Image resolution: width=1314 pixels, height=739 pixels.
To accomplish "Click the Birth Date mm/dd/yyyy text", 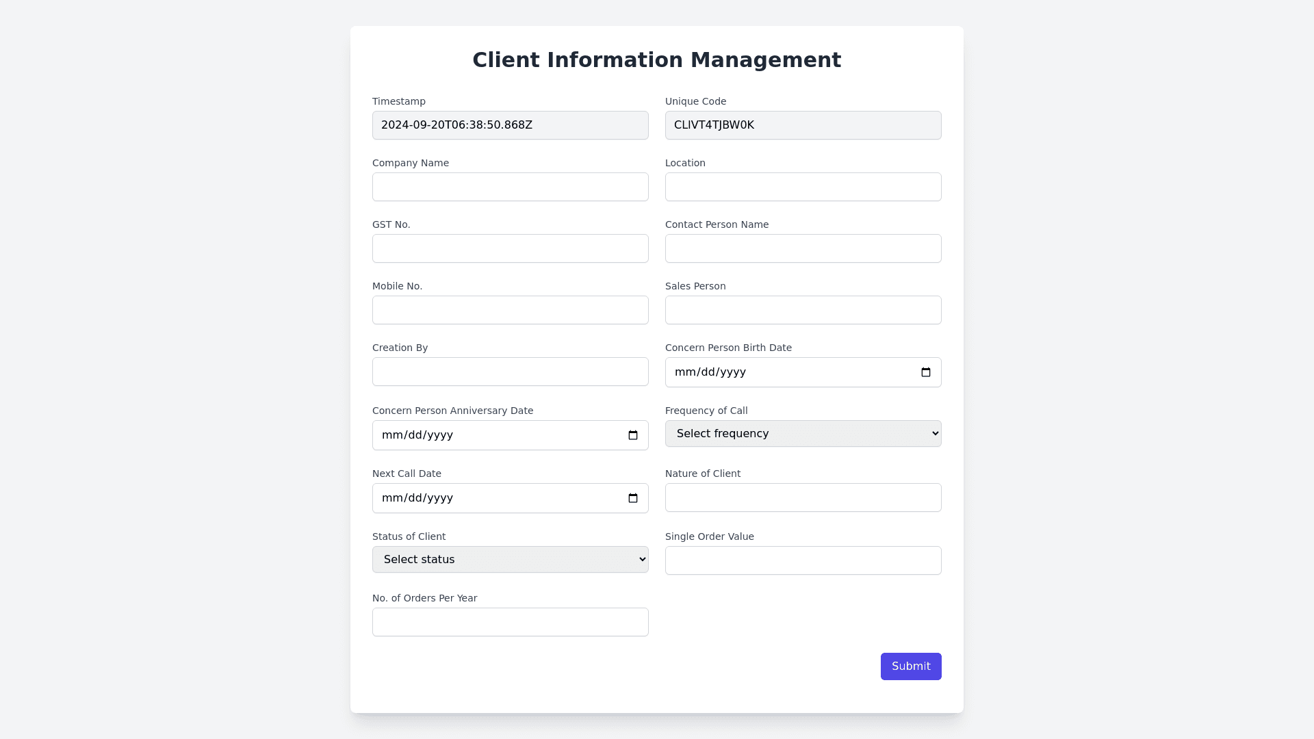I will pos(710,372).
